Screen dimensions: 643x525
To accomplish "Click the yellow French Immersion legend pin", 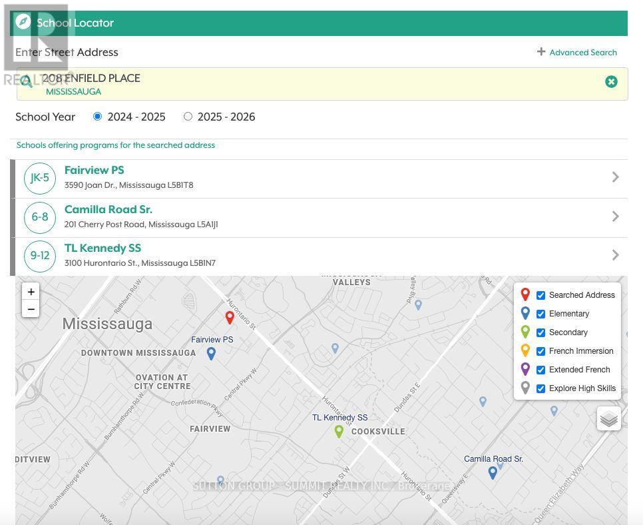I will [x=525, y=350].
